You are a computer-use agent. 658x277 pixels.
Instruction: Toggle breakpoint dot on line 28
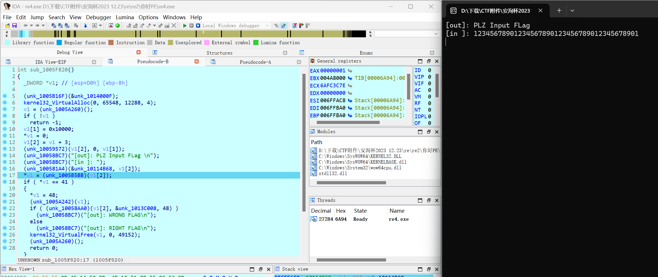(5, 248)
